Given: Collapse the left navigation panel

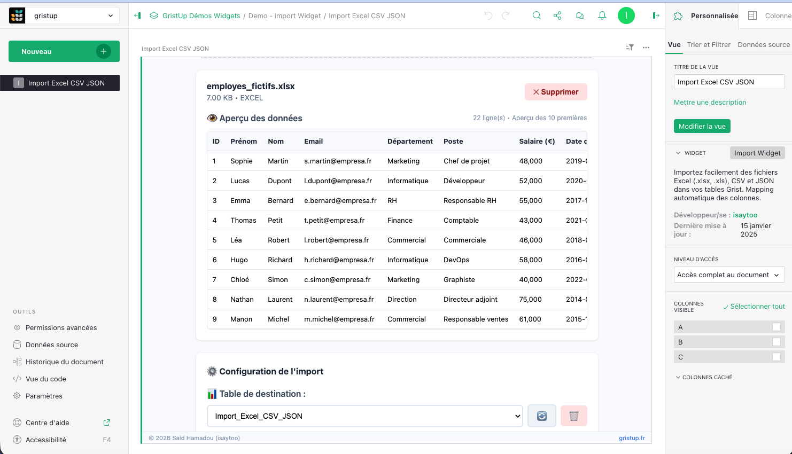Looking at the screenshot, I should (x=137, y=15).
